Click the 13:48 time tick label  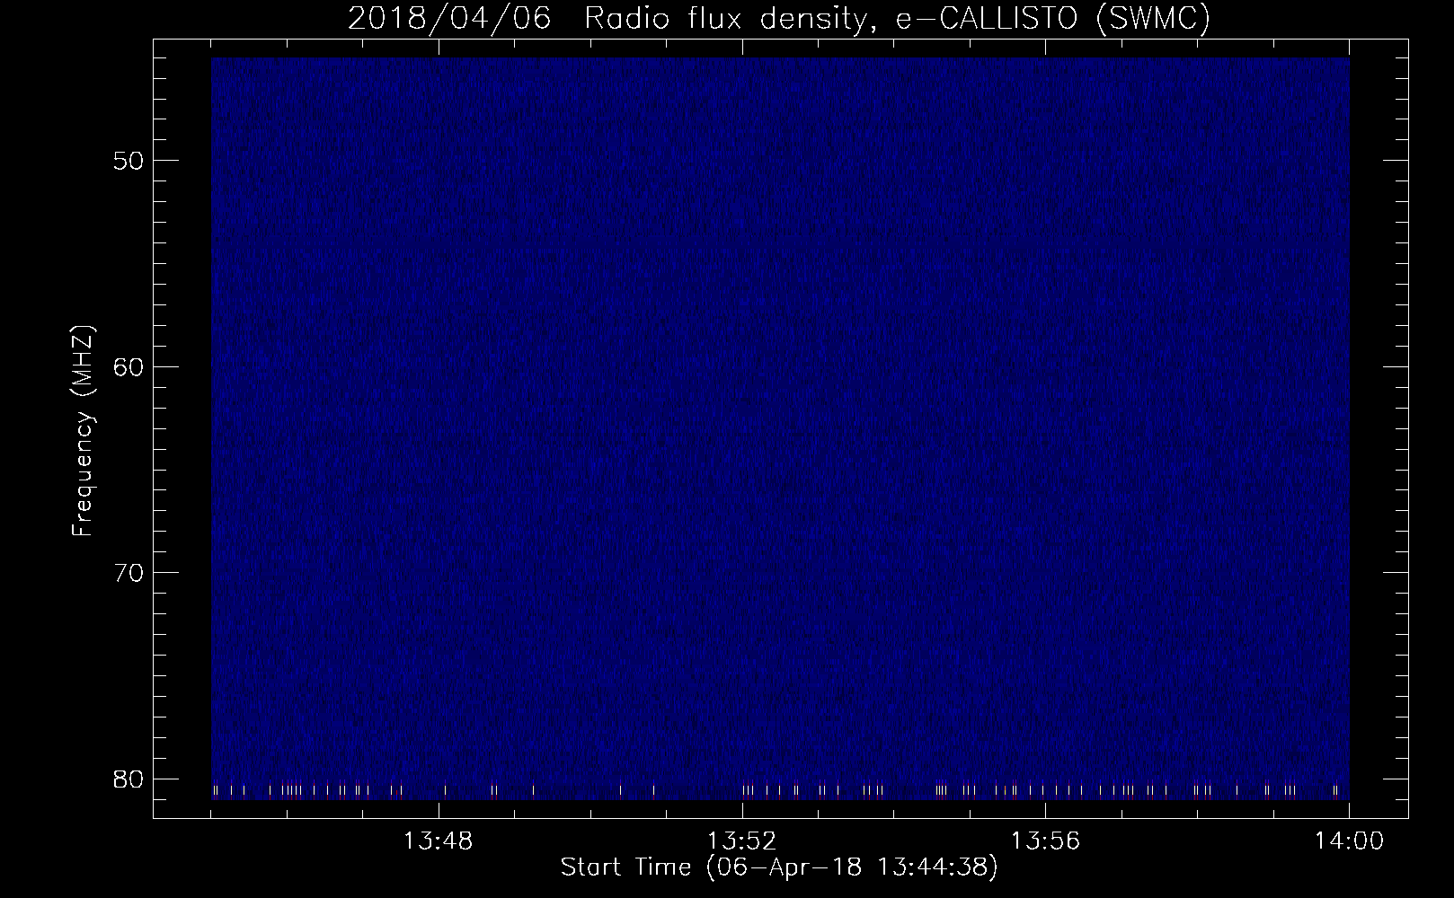(x=439, y=842)
